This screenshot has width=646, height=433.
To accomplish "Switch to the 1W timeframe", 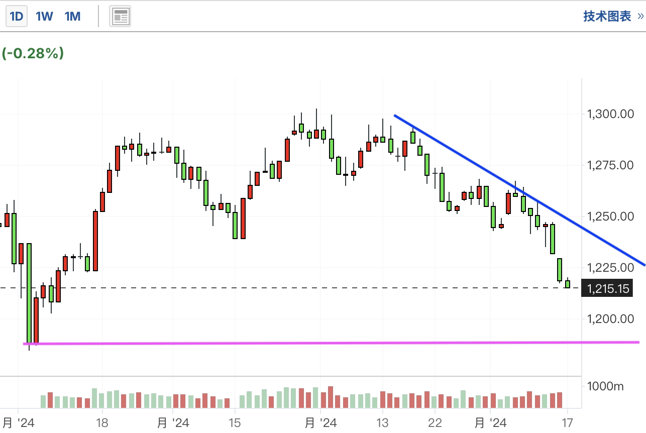I will [x=44, y=16].
